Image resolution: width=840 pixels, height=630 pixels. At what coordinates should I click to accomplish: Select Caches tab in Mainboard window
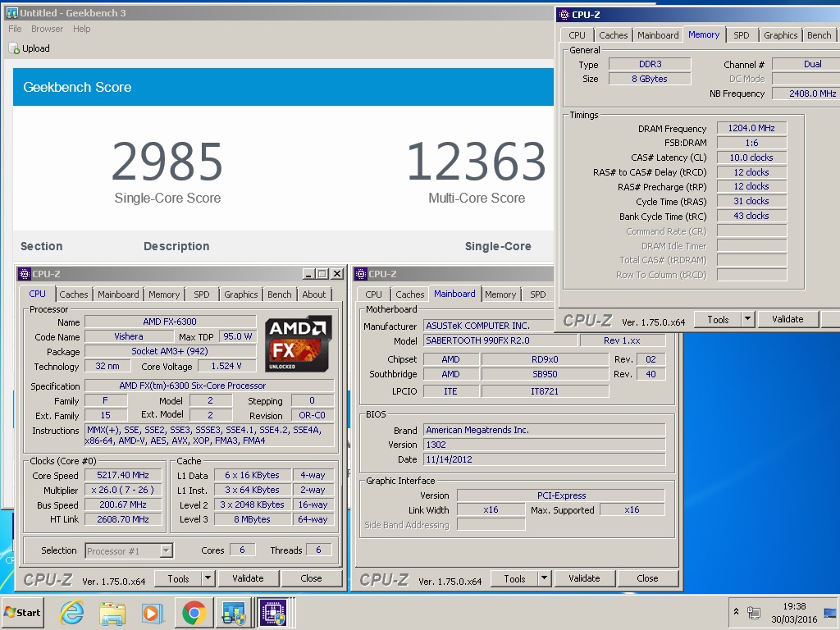pos(410,294)
